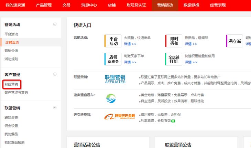Click the 全店铺打折 icon tile
The image size is (251, 148).
pyautogui.click(x=174, y=59)
